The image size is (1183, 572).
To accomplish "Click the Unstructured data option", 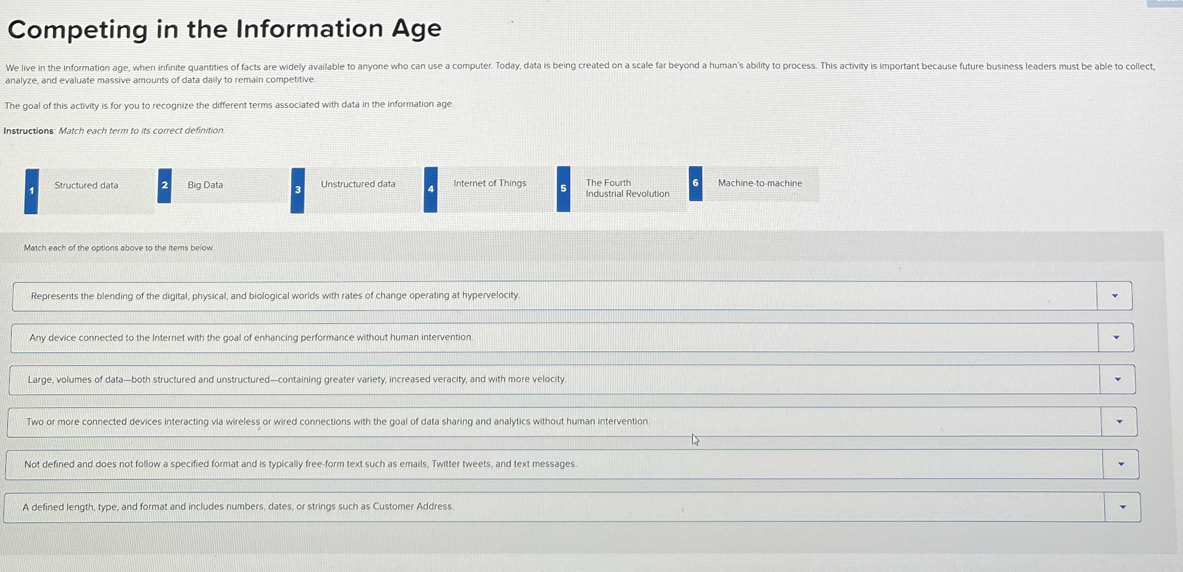I will coord(358,184).
